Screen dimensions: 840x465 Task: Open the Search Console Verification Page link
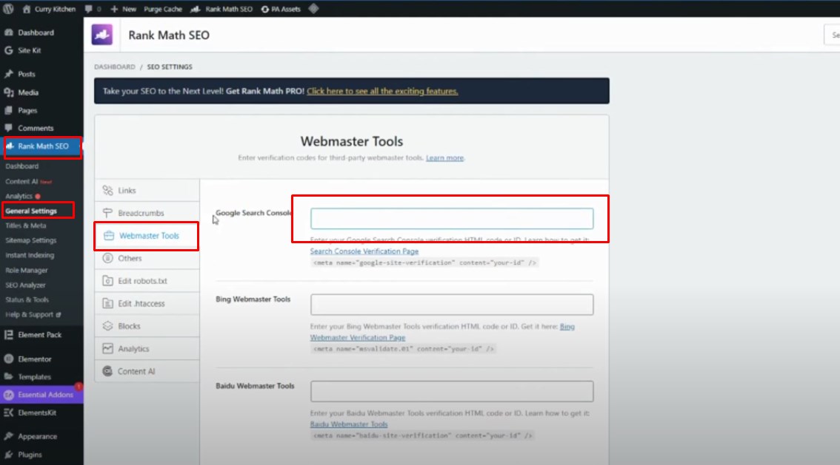click(364, 251)
